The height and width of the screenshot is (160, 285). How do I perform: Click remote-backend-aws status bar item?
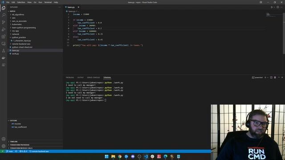click(x=39, y=151)
